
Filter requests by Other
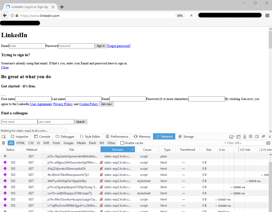(x=111, y=143)
